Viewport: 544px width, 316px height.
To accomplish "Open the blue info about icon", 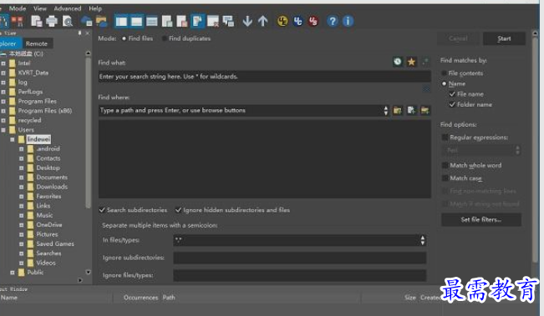I will 348,22.
